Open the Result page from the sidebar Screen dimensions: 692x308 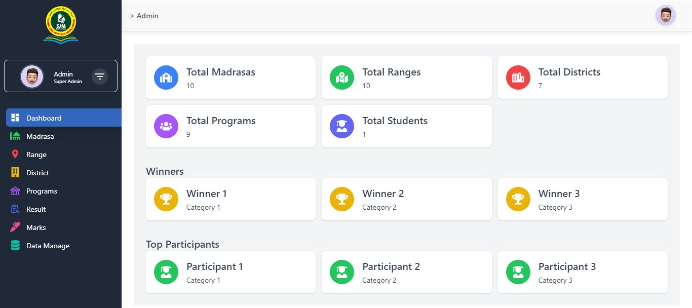pos(36,209)
